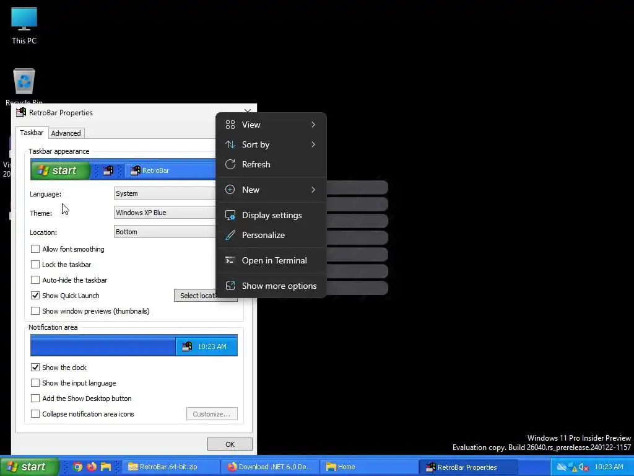Open the Language dropdown set to System
The height and width of the screenshot is (476, 634).
(x=165, y=193)
